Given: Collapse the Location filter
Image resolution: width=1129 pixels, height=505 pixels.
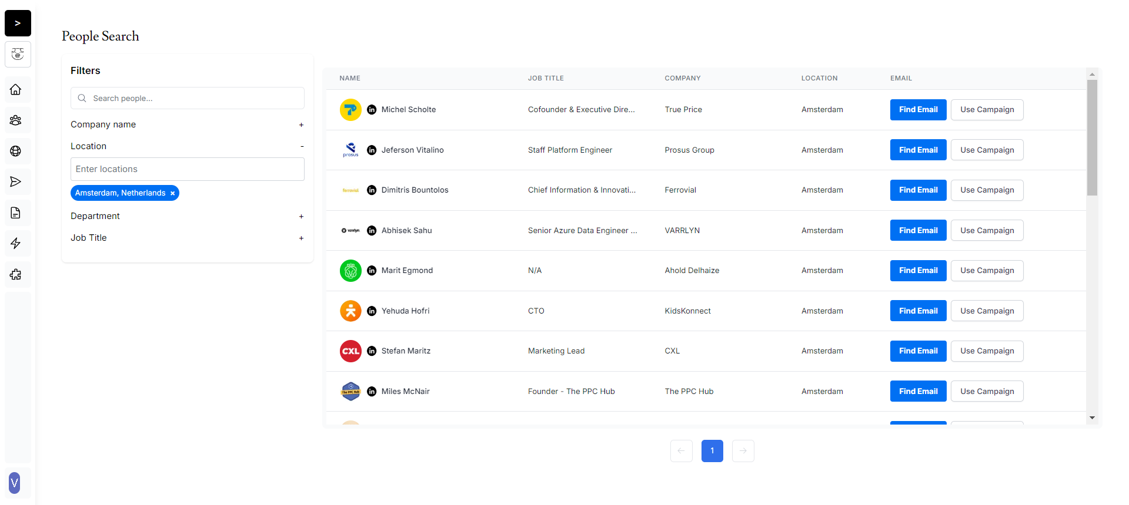Looking at the screenshot, I should tap(302, 146).
